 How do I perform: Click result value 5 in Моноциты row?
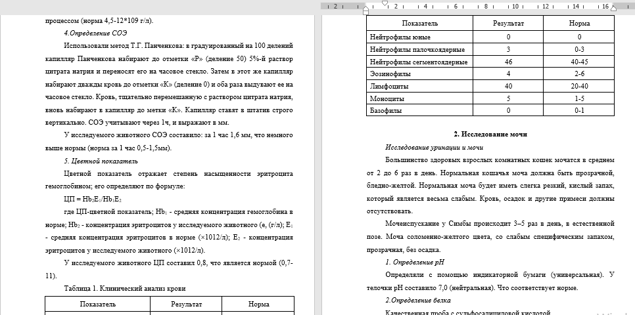508,98
